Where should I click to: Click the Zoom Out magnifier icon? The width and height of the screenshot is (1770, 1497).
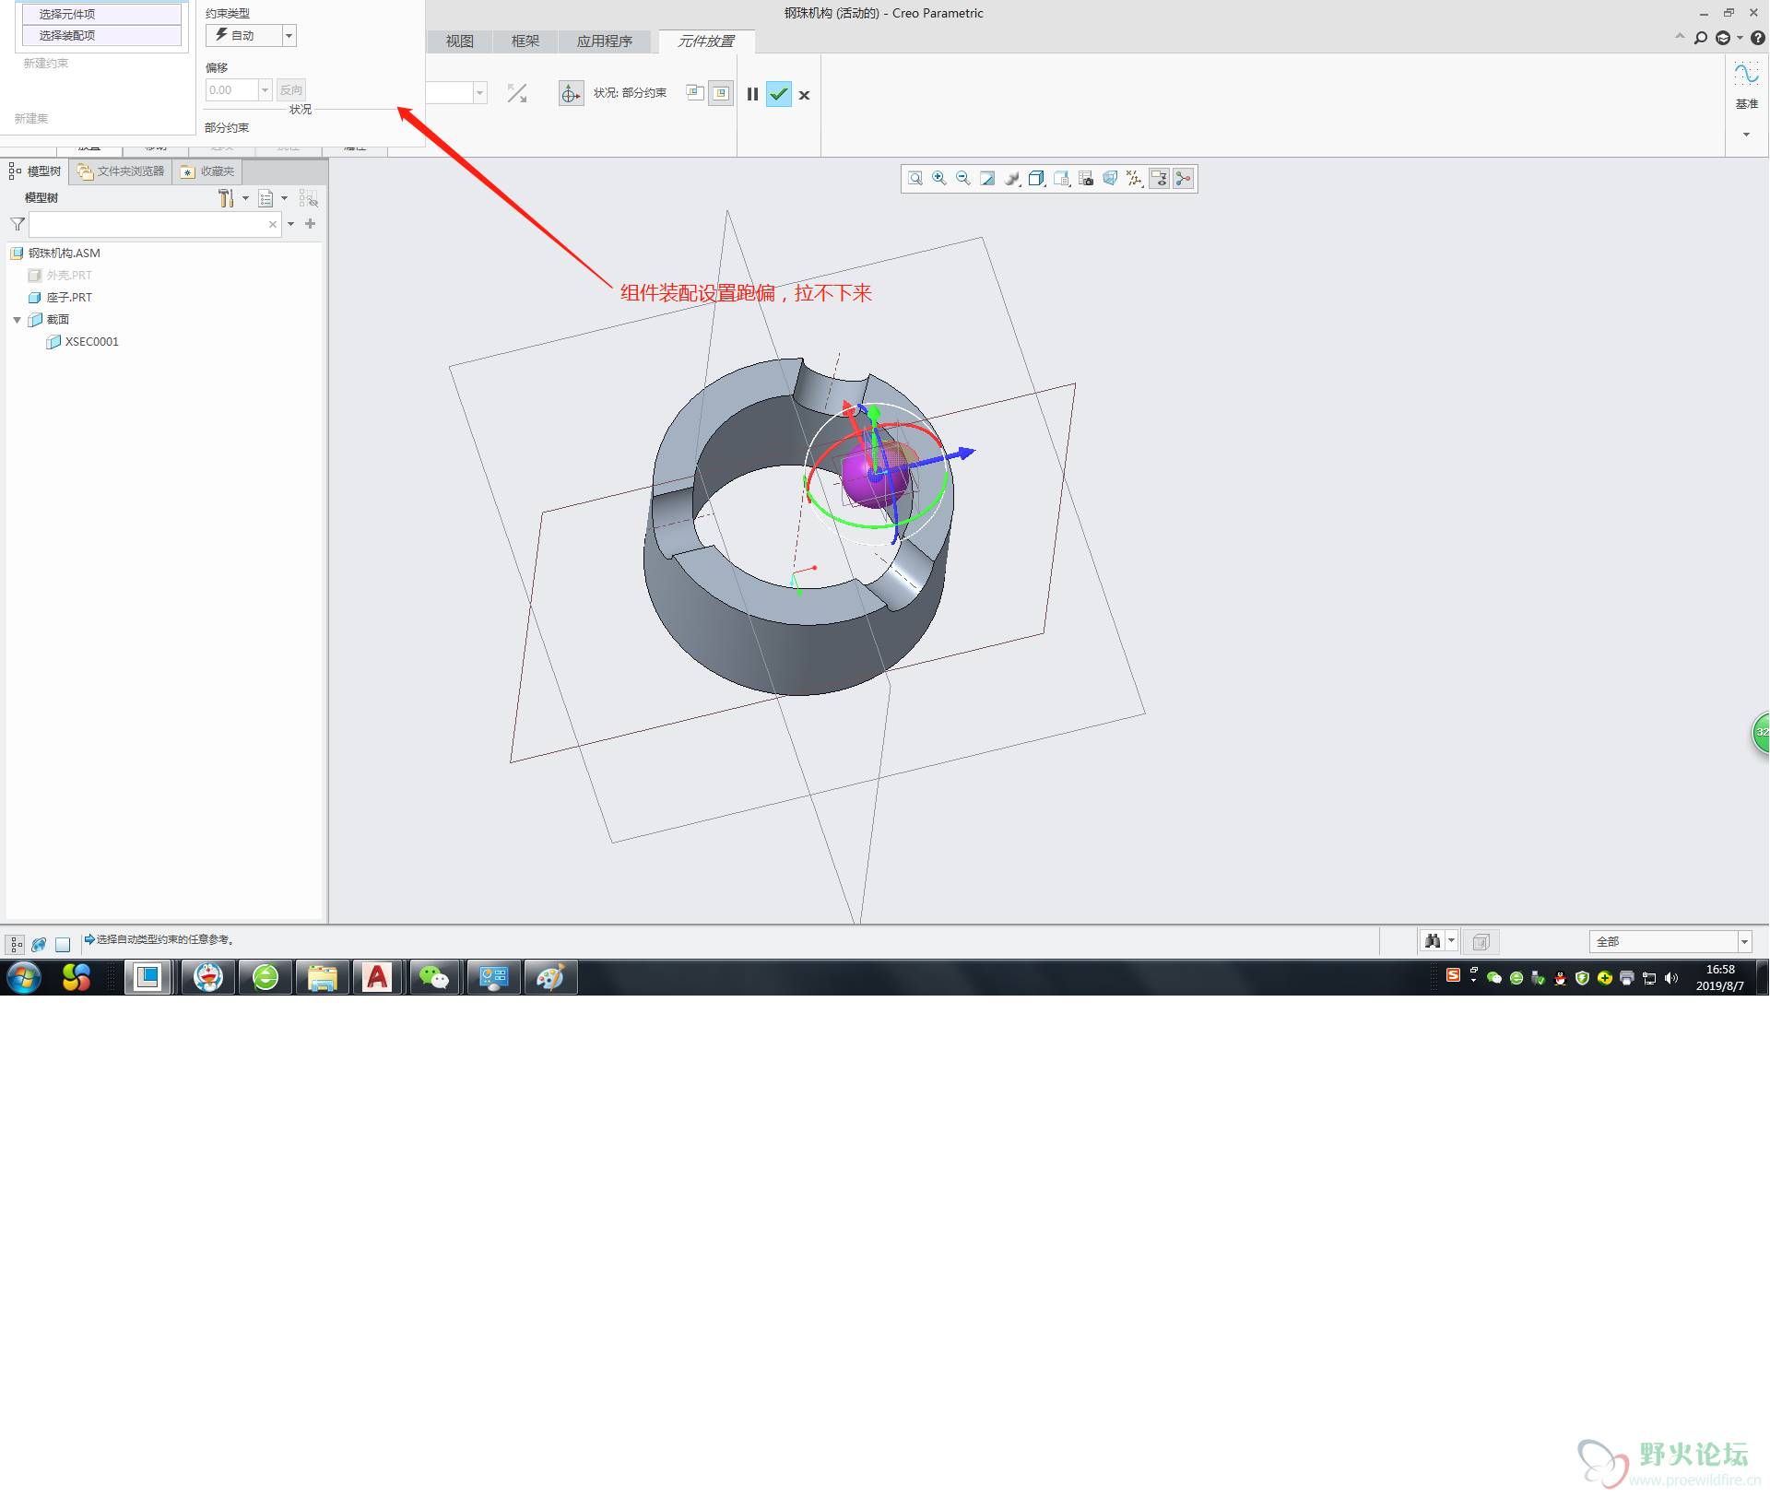962,179
